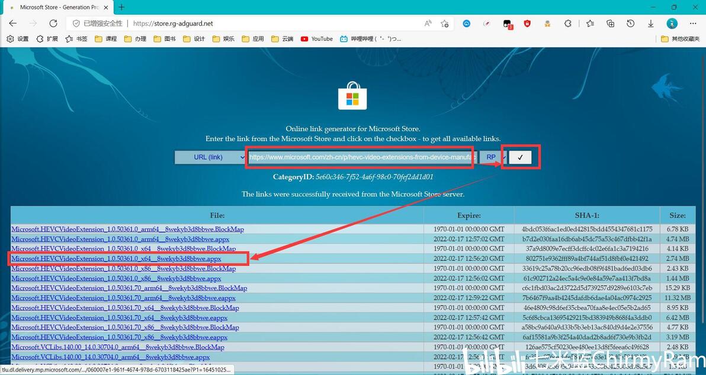Open the Extensions puzzle piece icon
Viewport: 706px width, 375px height.
[x=568, y=24]
